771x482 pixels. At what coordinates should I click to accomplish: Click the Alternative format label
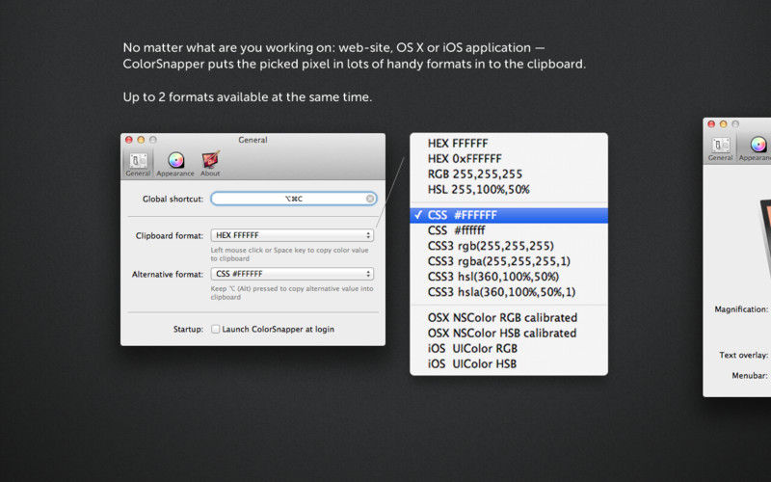pos(167,274)
